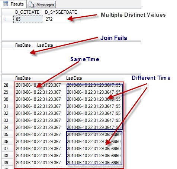Select FirstDate cell in row 35

point(39,135)
